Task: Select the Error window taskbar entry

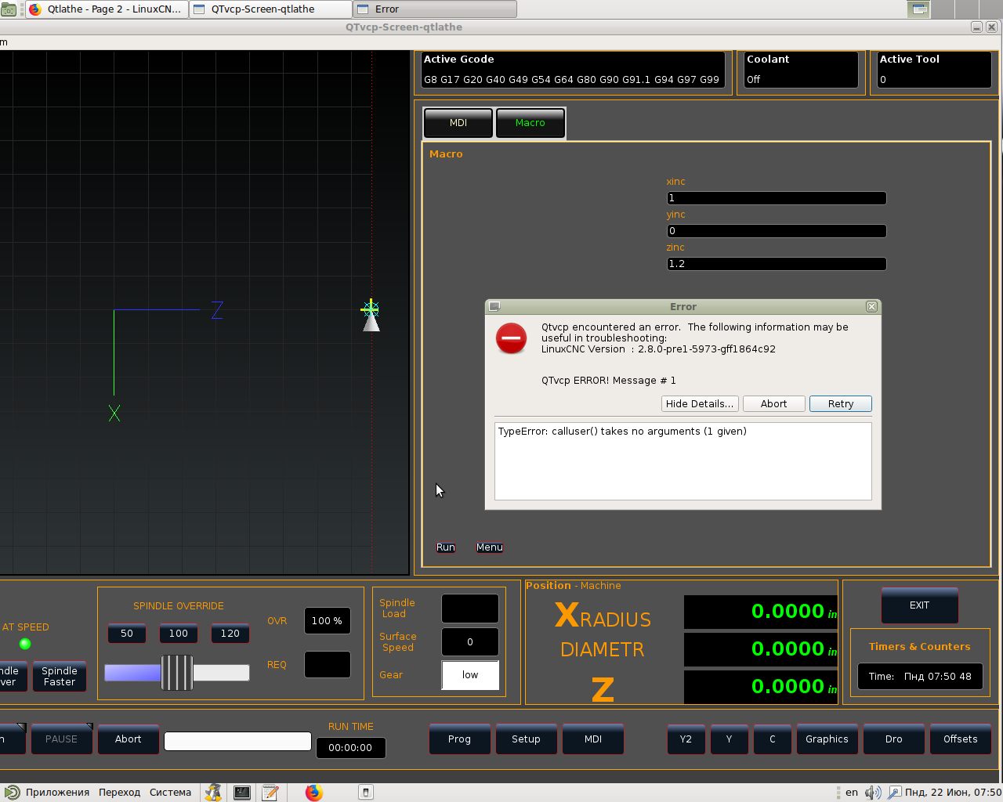Action: 435,9
